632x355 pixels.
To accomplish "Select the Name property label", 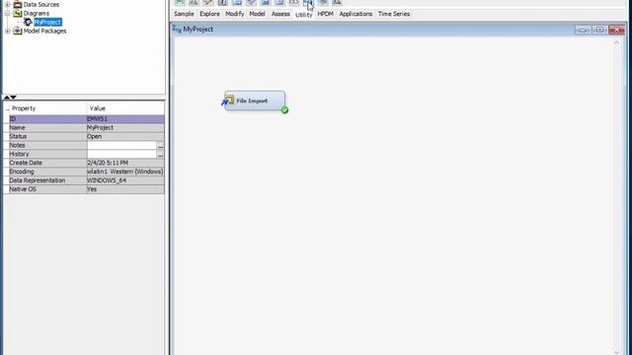I will [x=17, y=127].
